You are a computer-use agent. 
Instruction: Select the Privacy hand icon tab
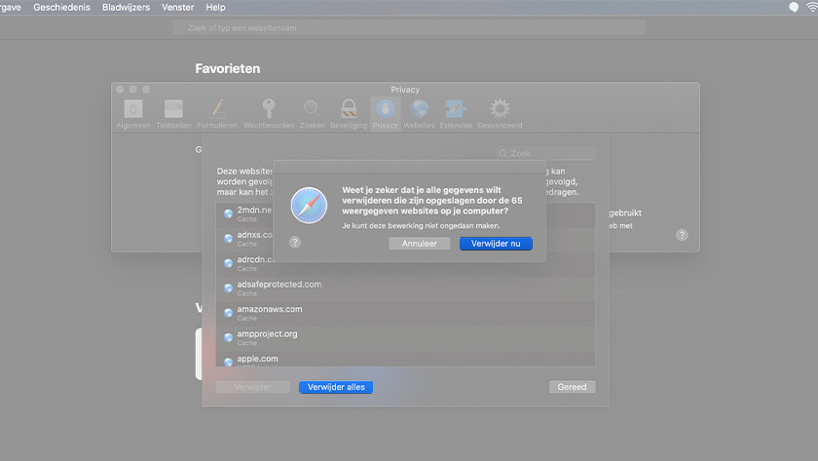[386, 114]
